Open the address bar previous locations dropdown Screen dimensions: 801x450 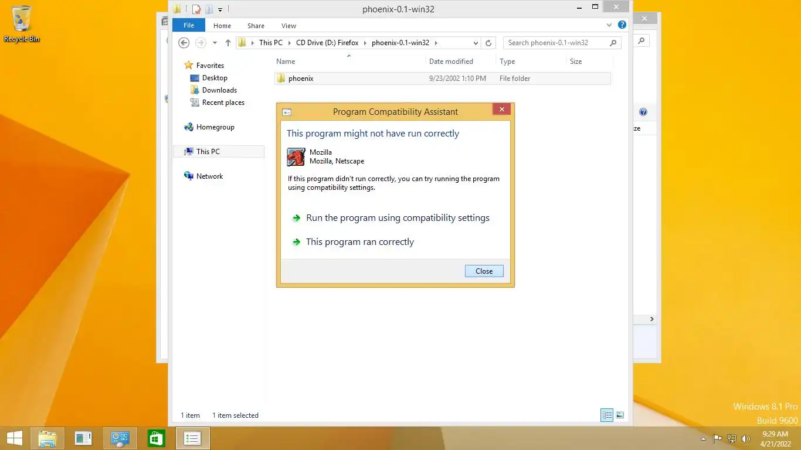point(476,43)
